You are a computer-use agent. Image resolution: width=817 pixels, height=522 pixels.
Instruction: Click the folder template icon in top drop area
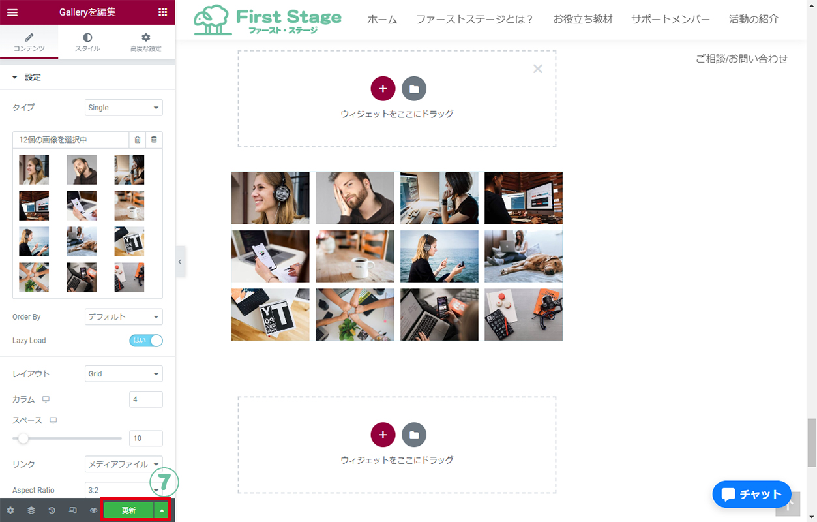[x=414, y=88]
